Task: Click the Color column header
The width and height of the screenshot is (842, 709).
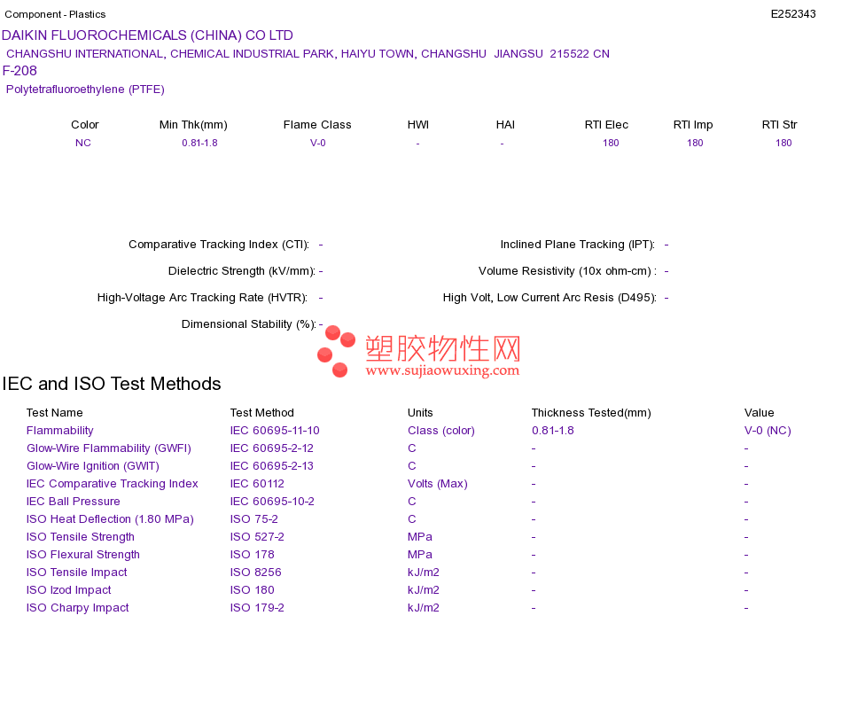Action: pos(85,125)
